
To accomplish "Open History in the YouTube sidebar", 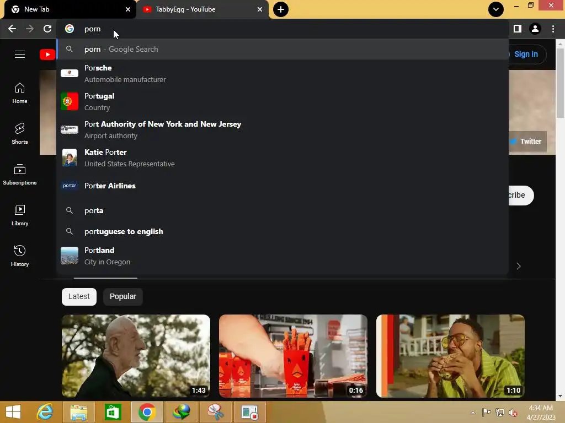I will pyautogui.click(x=20, y=256).
